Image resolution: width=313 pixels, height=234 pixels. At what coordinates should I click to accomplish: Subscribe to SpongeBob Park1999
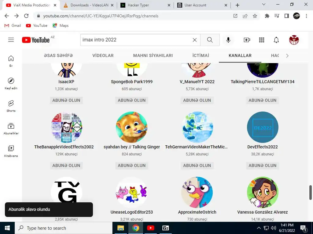pos(131,100)
